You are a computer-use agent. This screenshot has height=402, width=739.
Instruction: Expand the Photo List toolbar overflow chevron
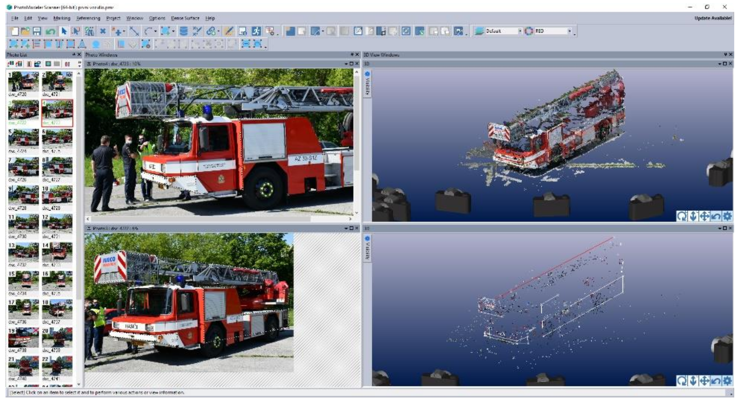tap(80, 64)
